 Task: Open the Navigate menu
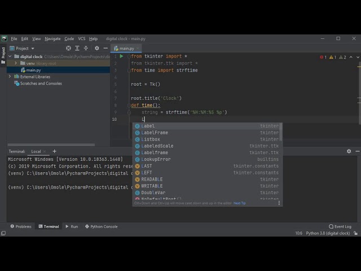click(x=52, y=39)
